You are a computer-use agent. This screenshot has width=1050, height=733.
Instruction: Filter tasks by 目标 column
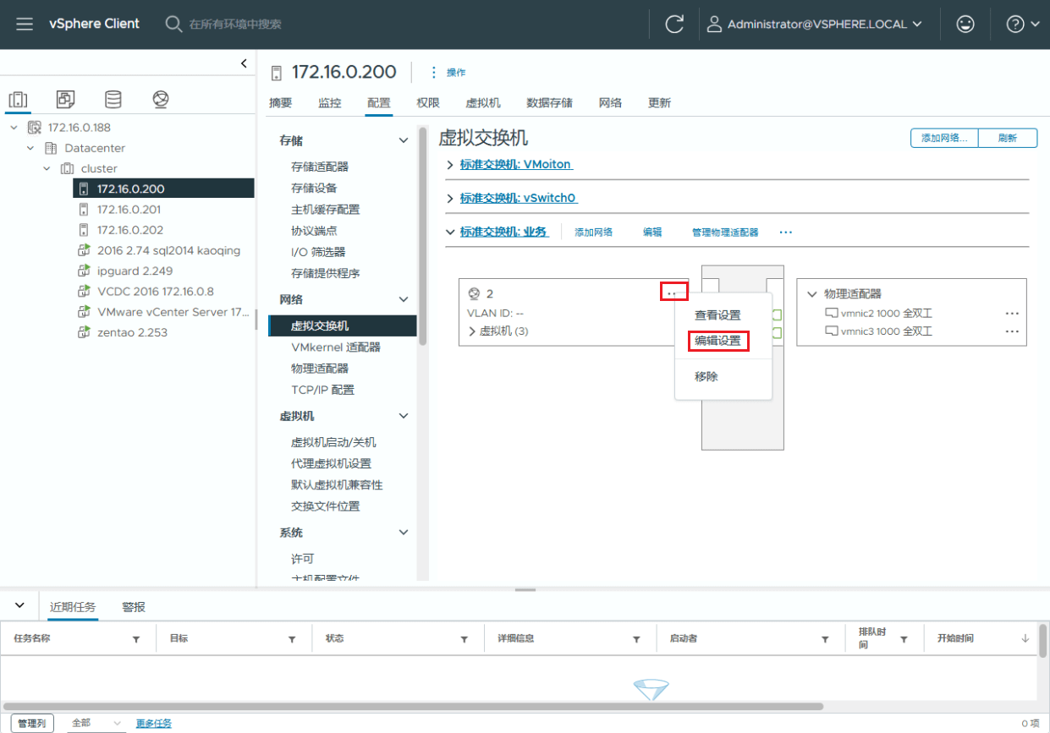pyautogui.click(x=292, y=640)
